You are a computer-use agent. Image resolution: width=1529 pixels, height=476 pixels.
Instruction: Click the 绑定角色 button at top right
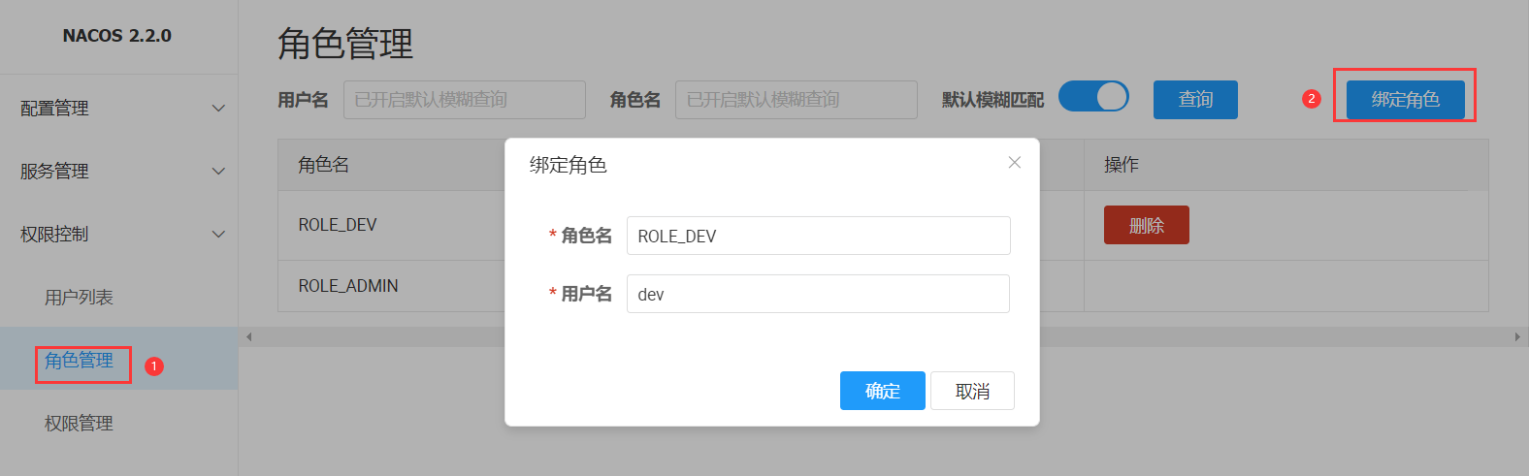[x=1405, y=100]
